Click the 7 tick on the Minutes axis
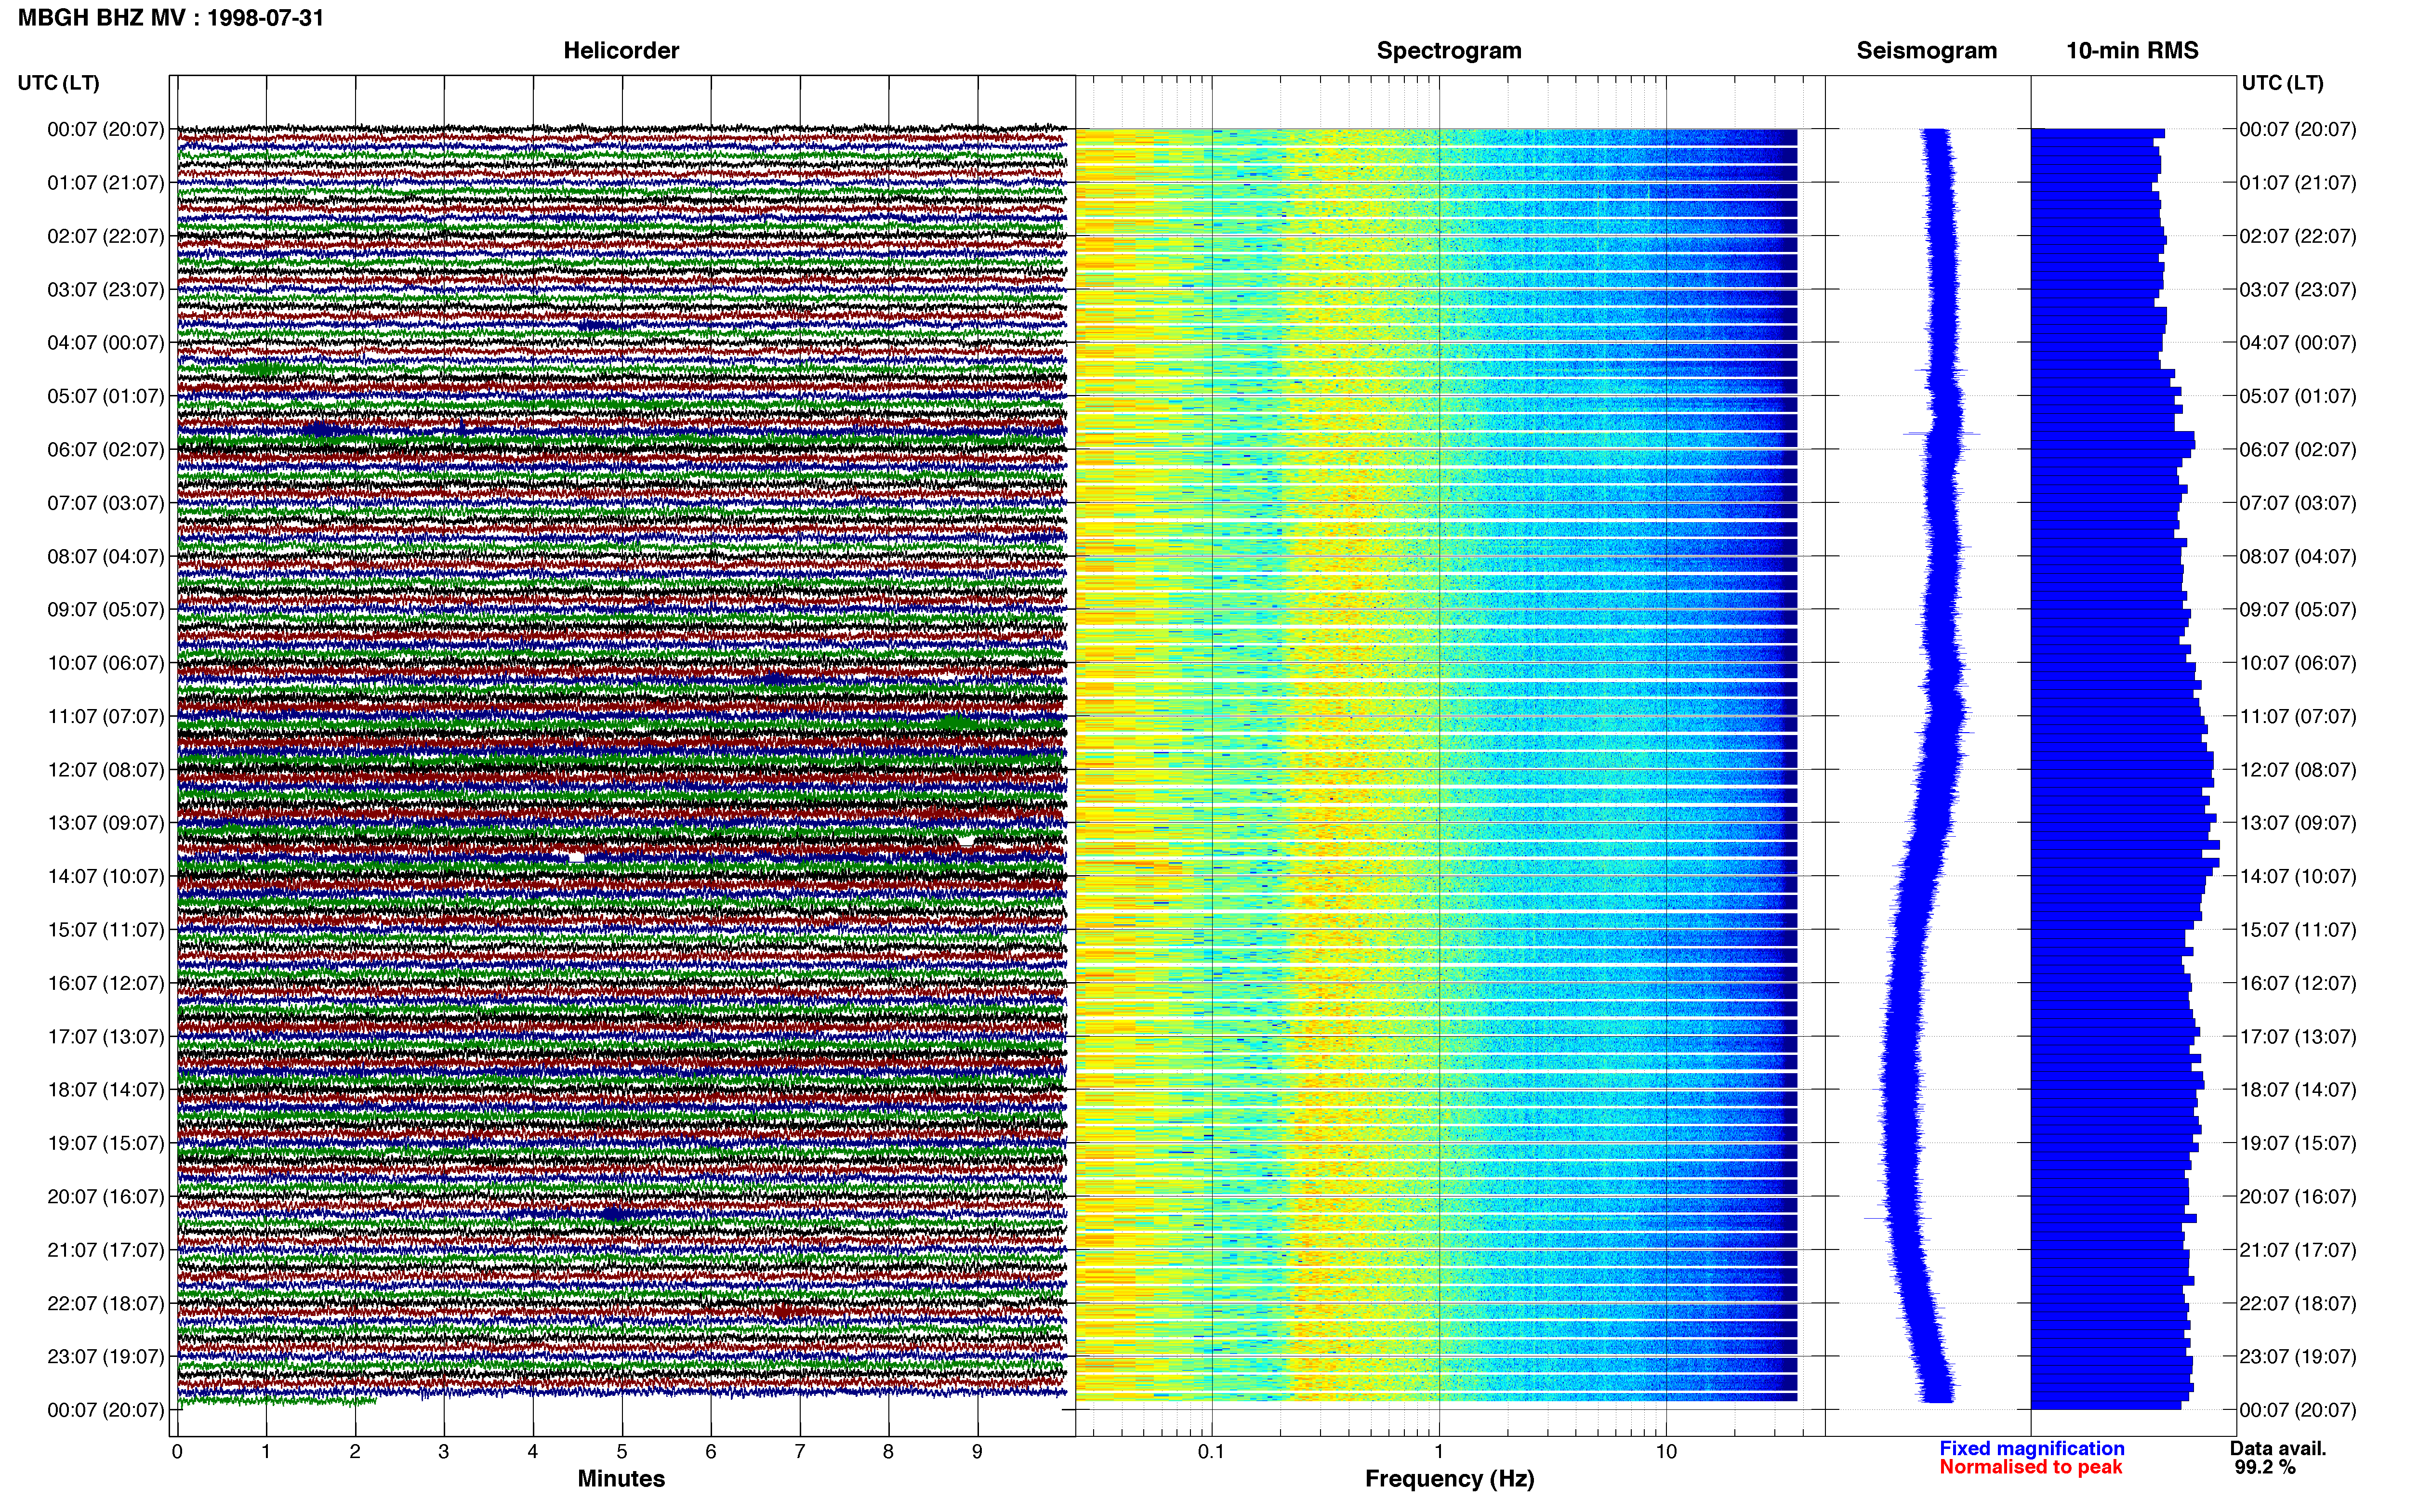 pos(800,1452)
